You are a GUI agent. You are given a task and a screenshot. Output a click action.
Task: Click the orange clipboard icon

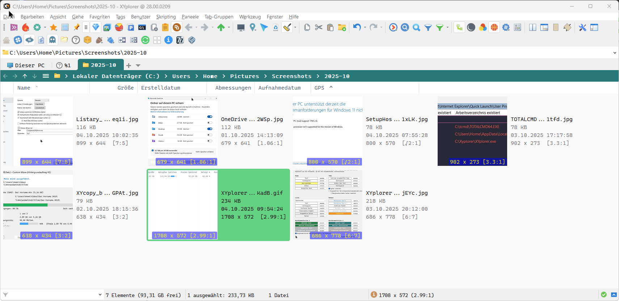[165, 27]
